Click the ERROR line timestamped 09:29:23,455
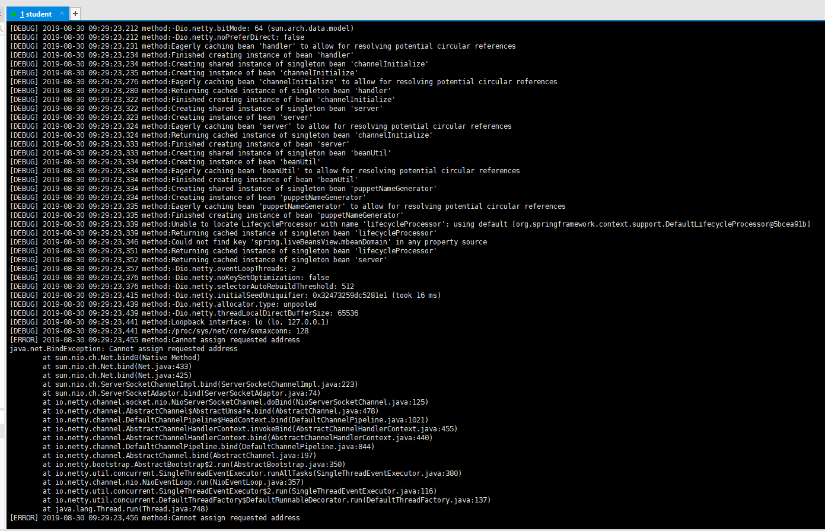The image size is (825, 531). (155, 340)
